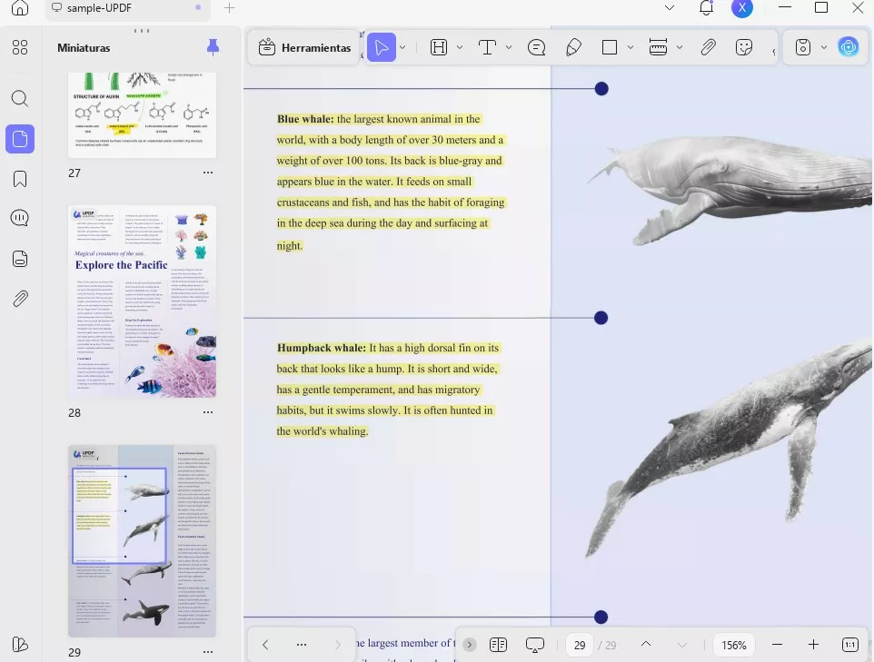
Task: Click the attachment paperclip tool in toolbar
Action: pyautogui.click(x=708, y=48)
